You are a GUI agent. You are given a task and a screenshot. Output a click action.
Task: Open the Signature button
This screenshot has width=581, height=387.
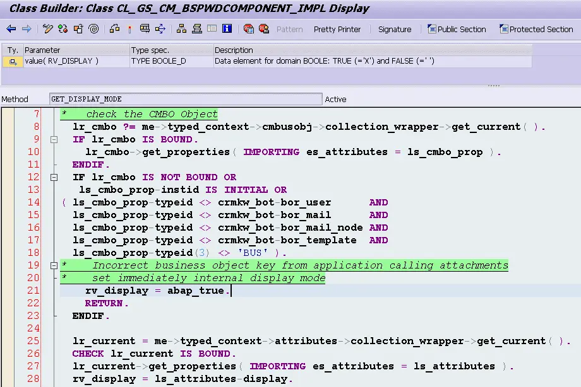pyautogui.click(x=395, y=29)
